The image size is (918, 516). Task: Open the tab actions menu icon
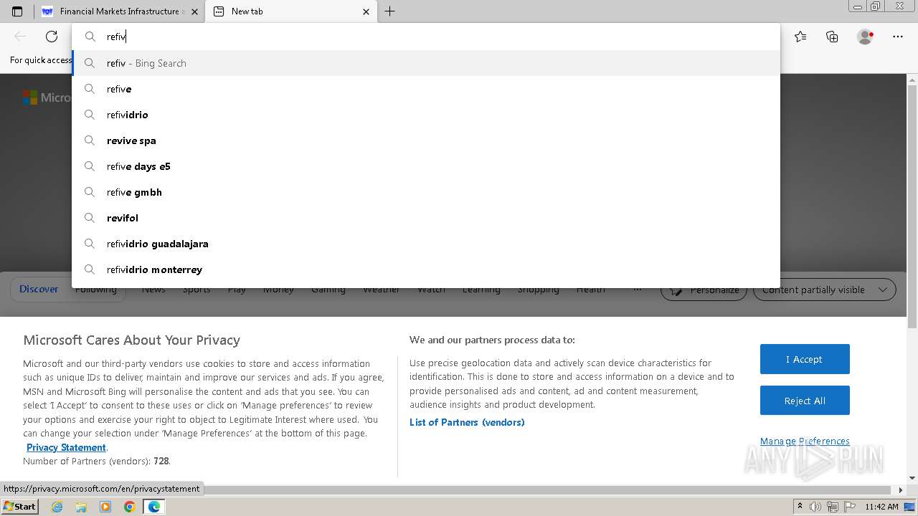[17, 11]
